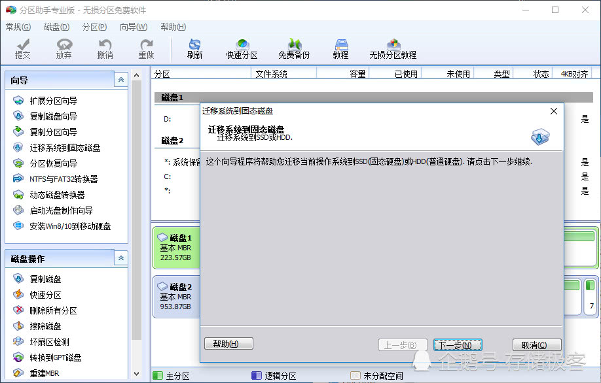Screen dimensions: 601x383
Task: Open the 磁盘(D) menu
Action: 56,27
